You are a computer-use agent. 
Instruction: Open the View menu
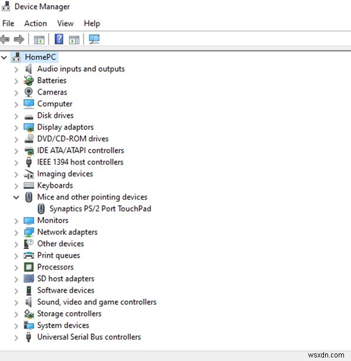pyautogui.click(x=65, y=23)
